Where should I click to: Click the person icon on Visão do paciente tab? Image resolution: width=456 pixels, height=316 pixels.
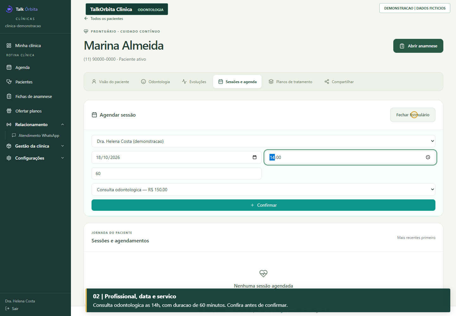pyautogui.click(x=94, y=82)
